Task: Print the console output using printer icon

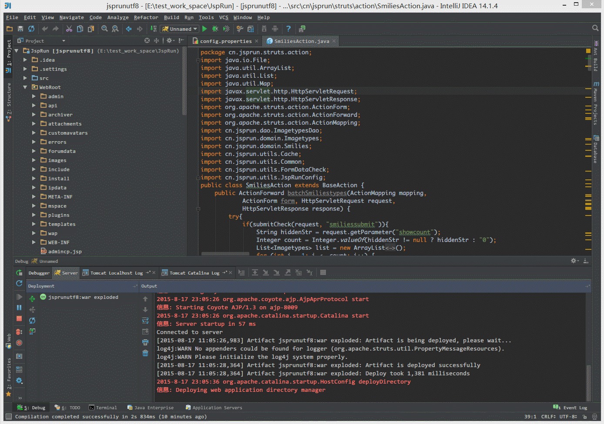Action: [x=145, y=342]
